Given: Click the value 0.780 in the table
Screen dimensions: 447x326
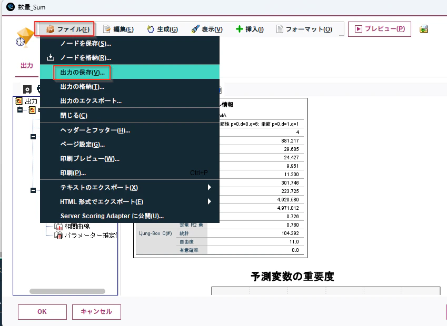Looking at the screenshot, I should click(x=293, y=225).
